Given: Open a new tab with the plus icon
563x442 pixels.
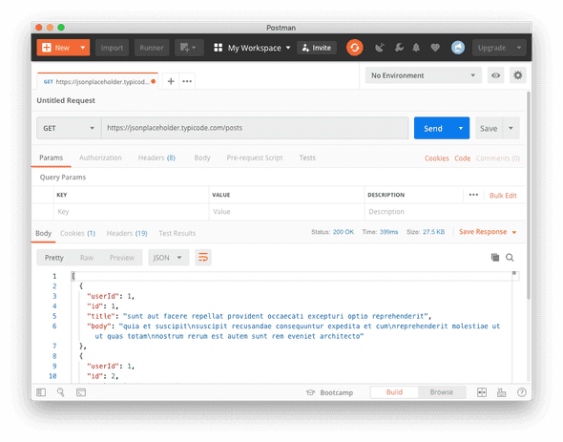Looking at the screenshot, I should [171, 81].
